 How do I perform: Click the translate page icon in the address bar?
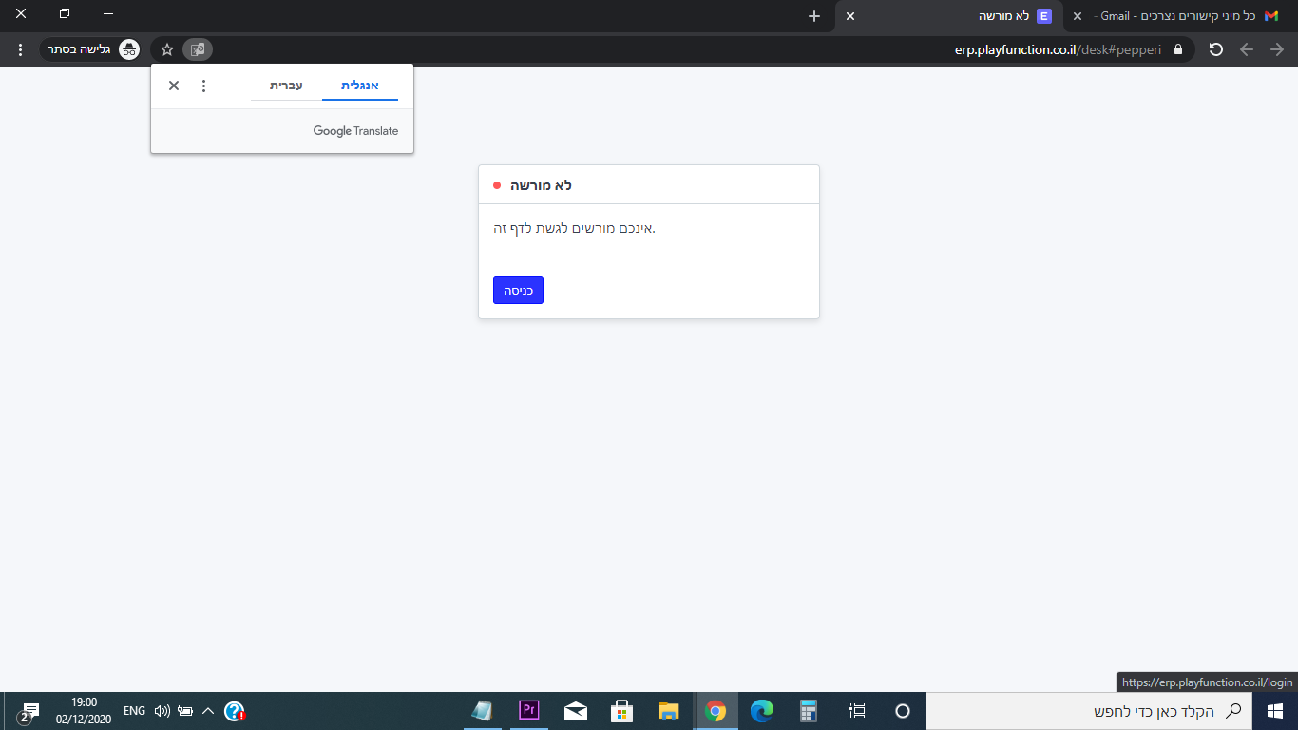pyautogui.click(x=198, y=49)
